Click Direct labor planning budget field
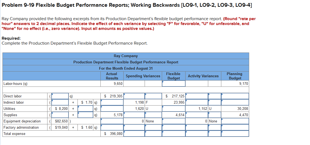310x145 pixels. [x=235, y=96]
